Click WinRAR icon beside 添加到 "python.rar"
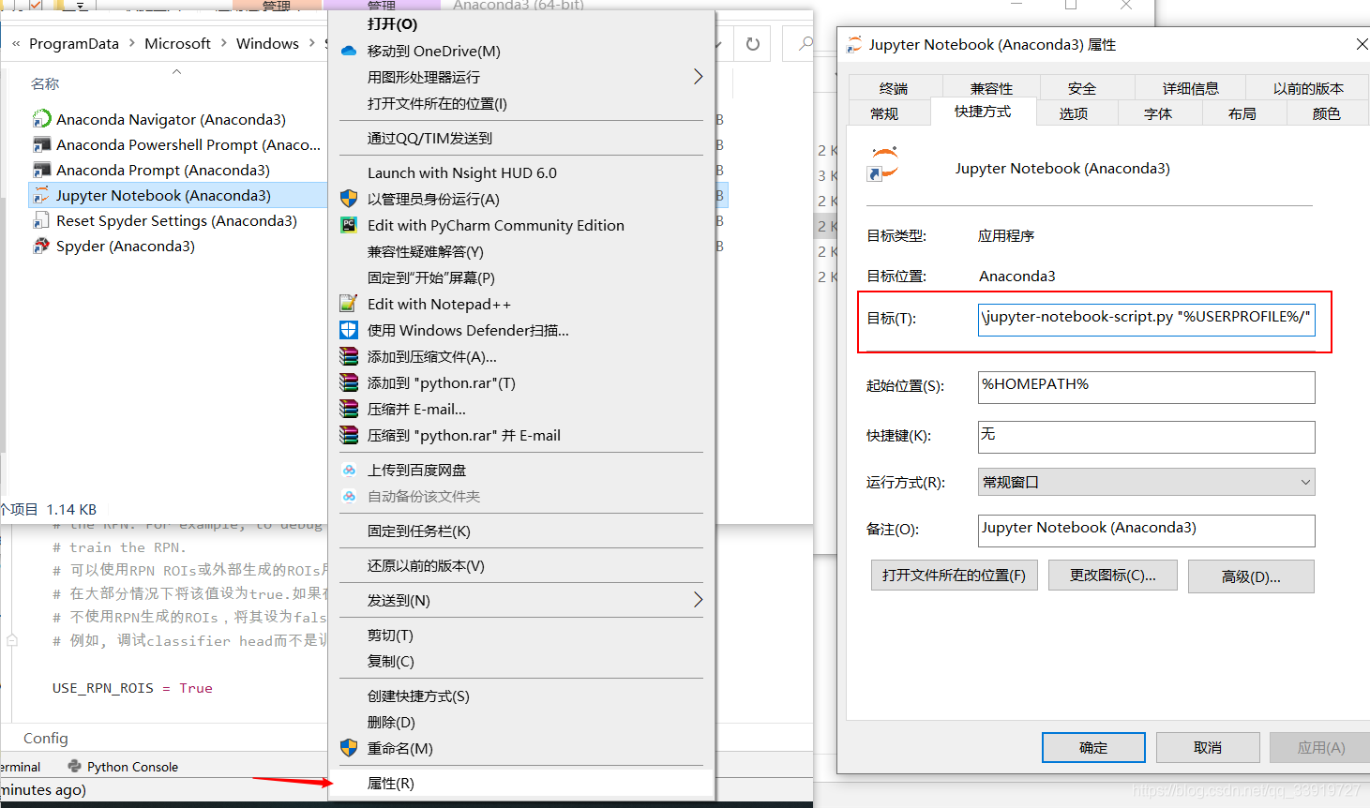Image resolution: width=1370 pixels, height=808 pixels. pyautogui.click(x=349, y=382)
